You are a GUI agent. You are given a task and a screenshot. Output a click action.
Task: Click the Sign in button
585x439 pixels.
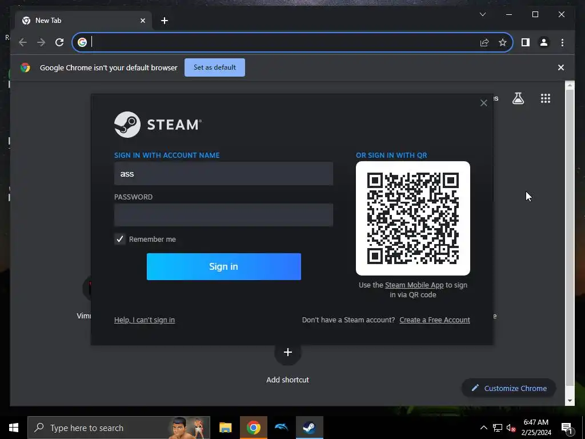pyautogui.click(x=224, y=266)
